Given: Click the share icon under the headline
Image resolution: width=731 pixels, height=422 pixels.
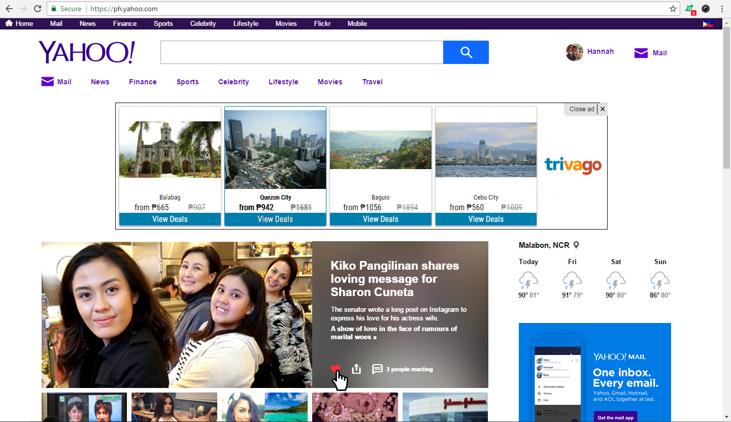Looking at the screenshot, I should click(356, 369).
